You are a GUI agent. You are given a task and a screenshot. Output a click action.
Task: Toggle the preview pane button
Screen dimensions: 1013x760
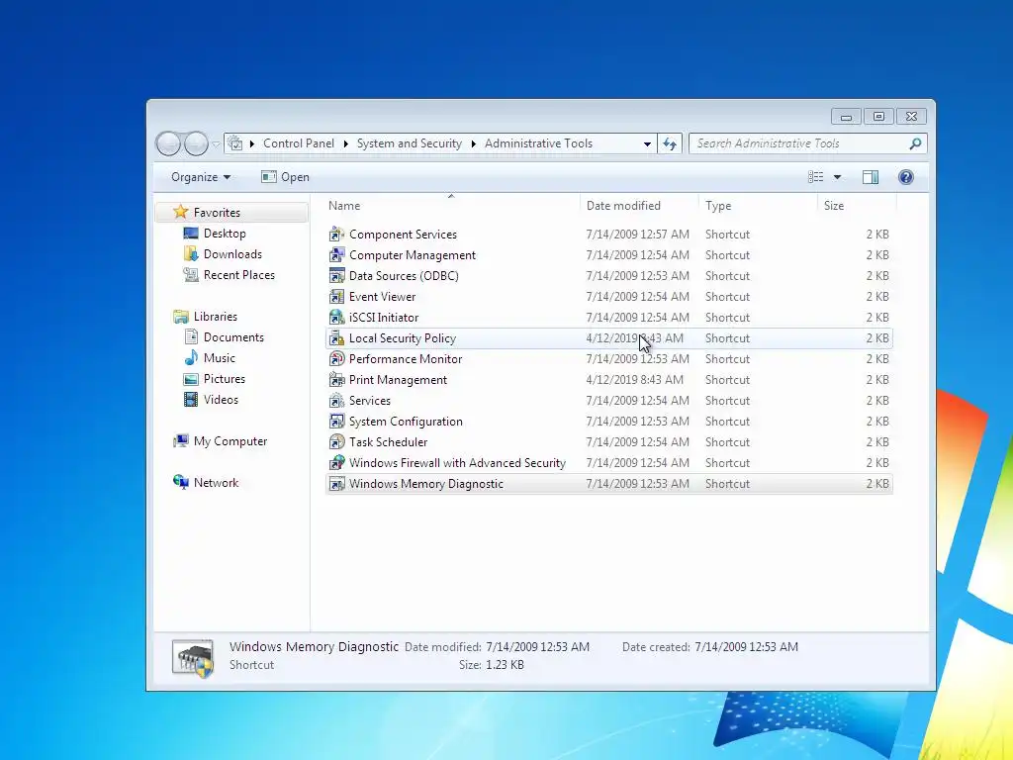pos(871,177)
